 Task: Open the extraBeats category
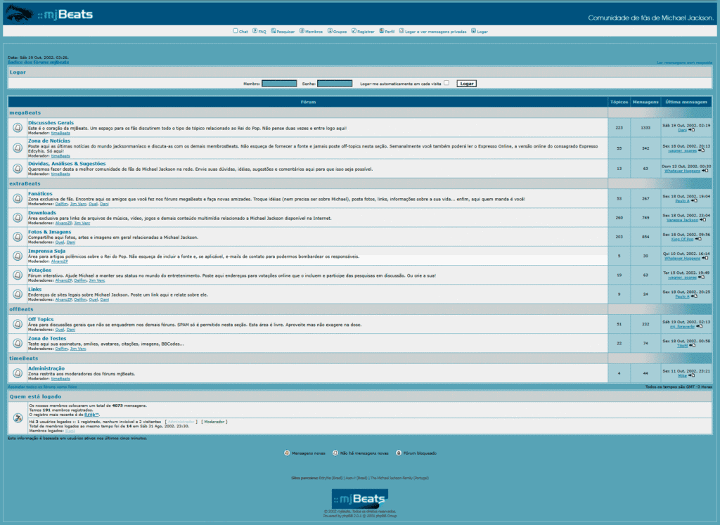25,183
